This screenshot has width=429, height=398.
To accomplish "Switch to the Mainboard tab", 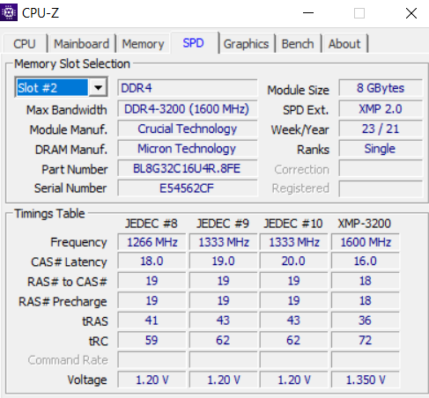I will click(x=82, y=44).
